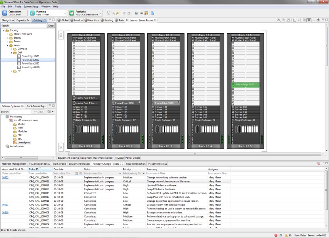329x238 pixels.
Task: Toggle the two-column rack layout view button
Action: 308,20
